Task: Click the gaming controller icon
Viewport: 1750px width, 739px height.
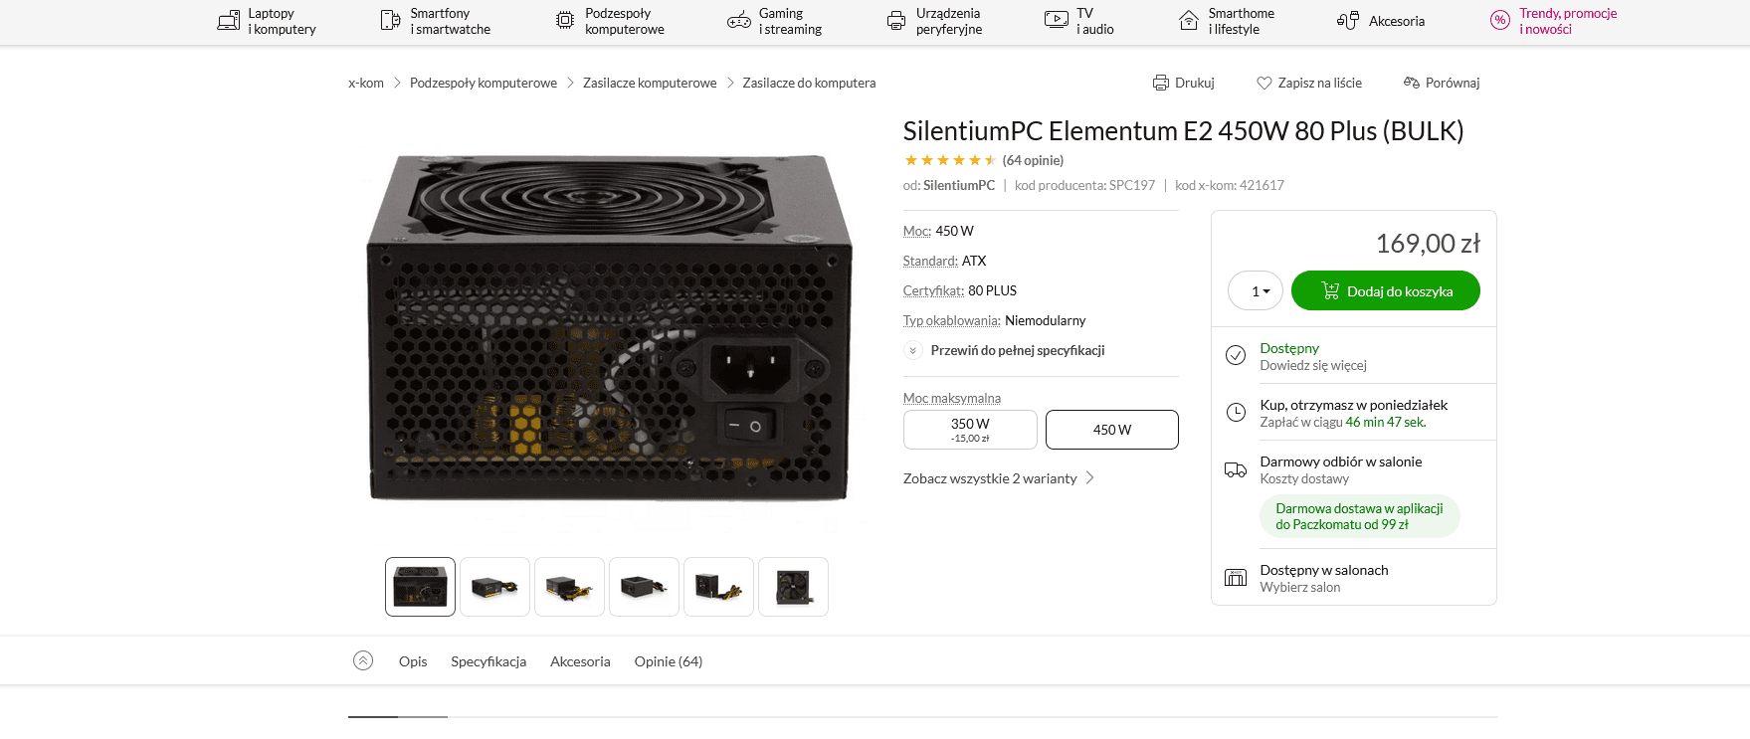Action: point(738,21)
